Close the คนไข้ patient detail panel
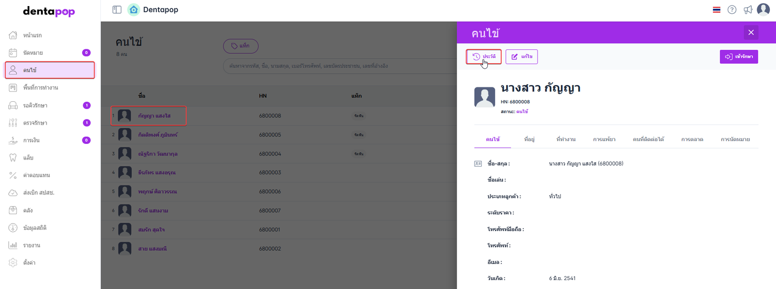The image size is (776, 289). point(751,33)
